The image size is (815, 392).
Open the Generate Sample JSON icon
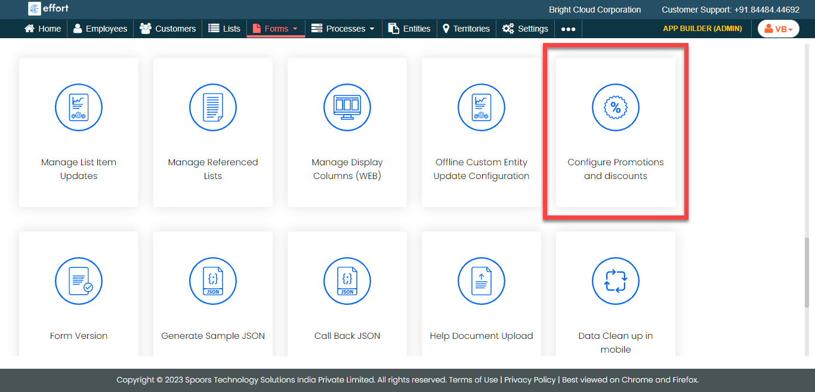coord(213,282)
